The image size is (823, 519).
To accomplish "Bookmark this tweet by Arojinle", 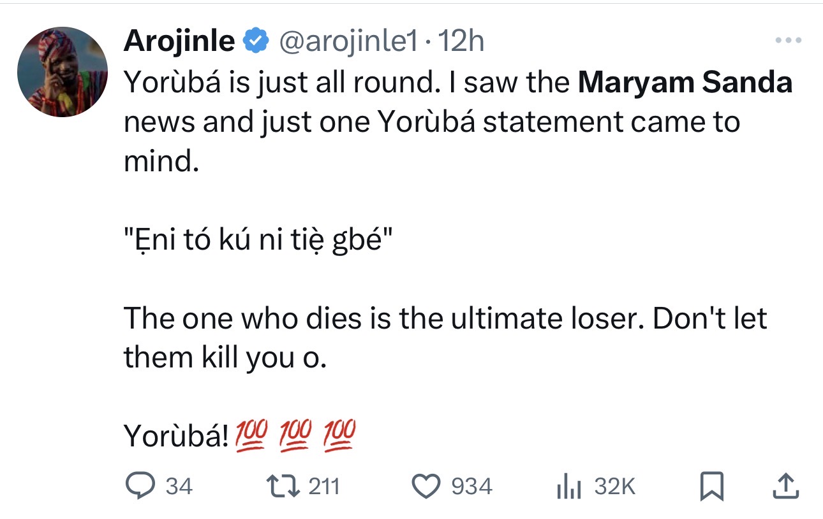I will 710,487.
